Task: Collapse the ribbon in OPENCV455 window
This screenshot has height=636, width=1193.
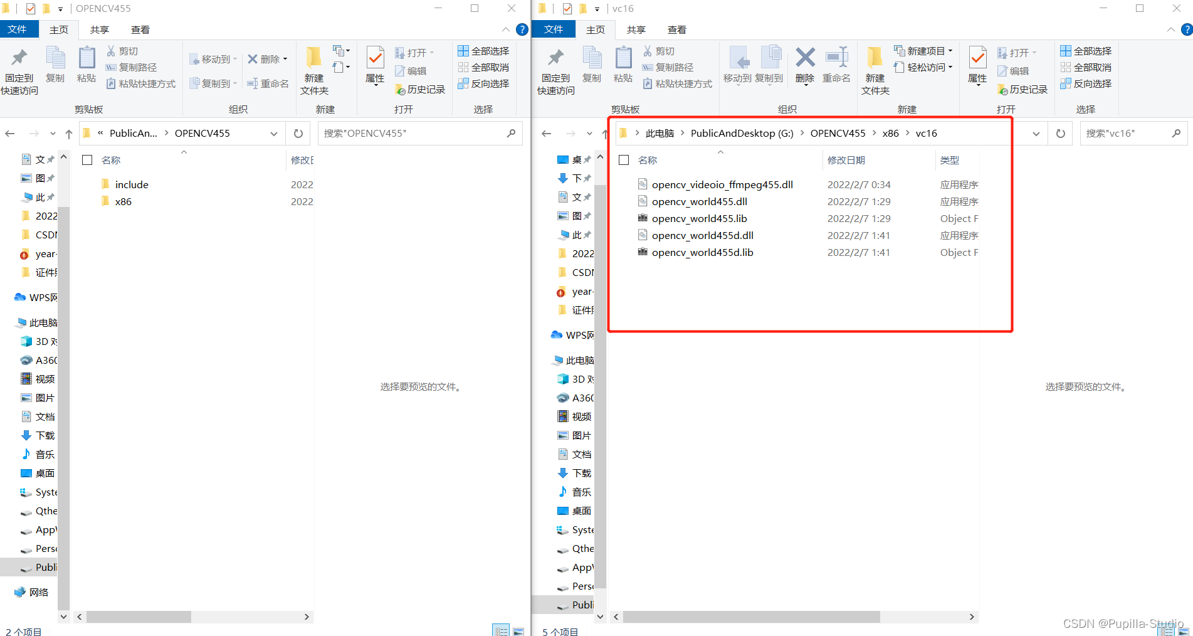Action: tap(506, 29)
